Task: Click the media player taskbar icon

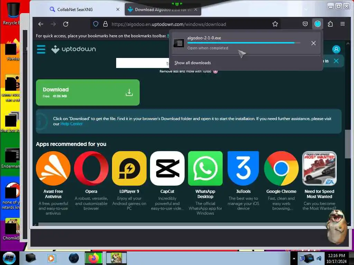Action: tap(52, 258)
